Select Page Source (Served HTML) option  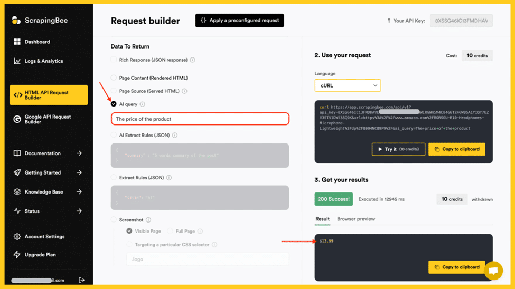(114, 91)
